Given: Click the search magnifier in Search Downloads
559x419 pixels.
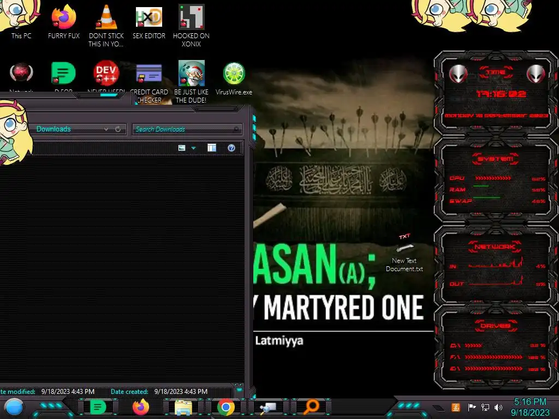Looking at the screenshot, I should tap(236, 129).
